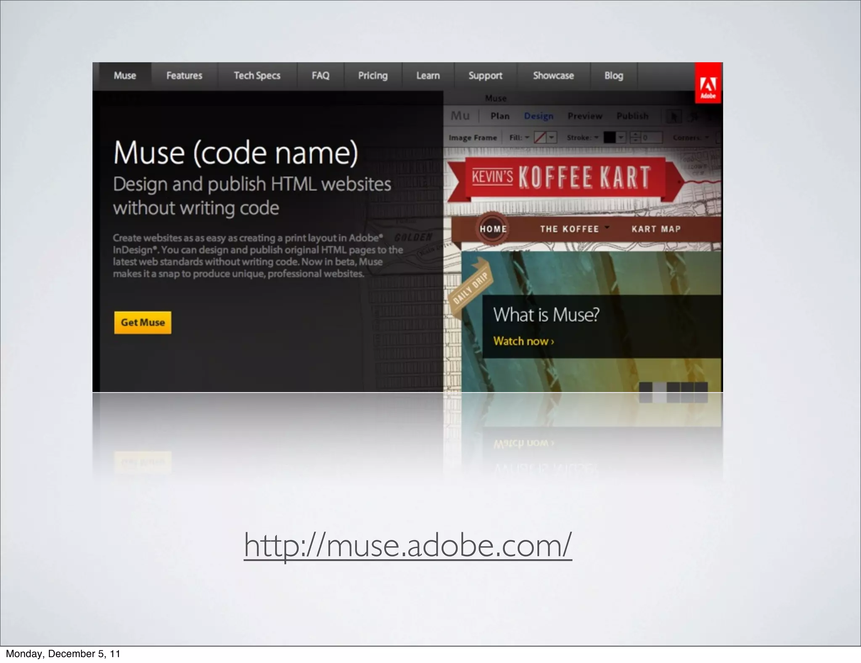Click THE KOFFEE menu item
Screen dimensions: 861x663
tap(569, 229)
